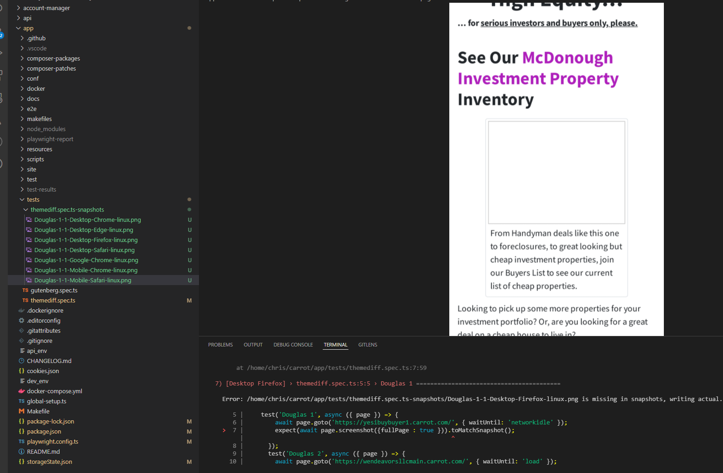The image size is (723, 473).
Task: Click TS icon of global-setup.ts
Action: [22, 401]
